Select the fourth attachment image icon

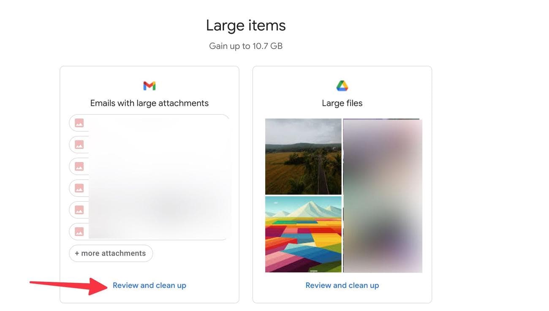pyautogui.click(x=79, y=188)
